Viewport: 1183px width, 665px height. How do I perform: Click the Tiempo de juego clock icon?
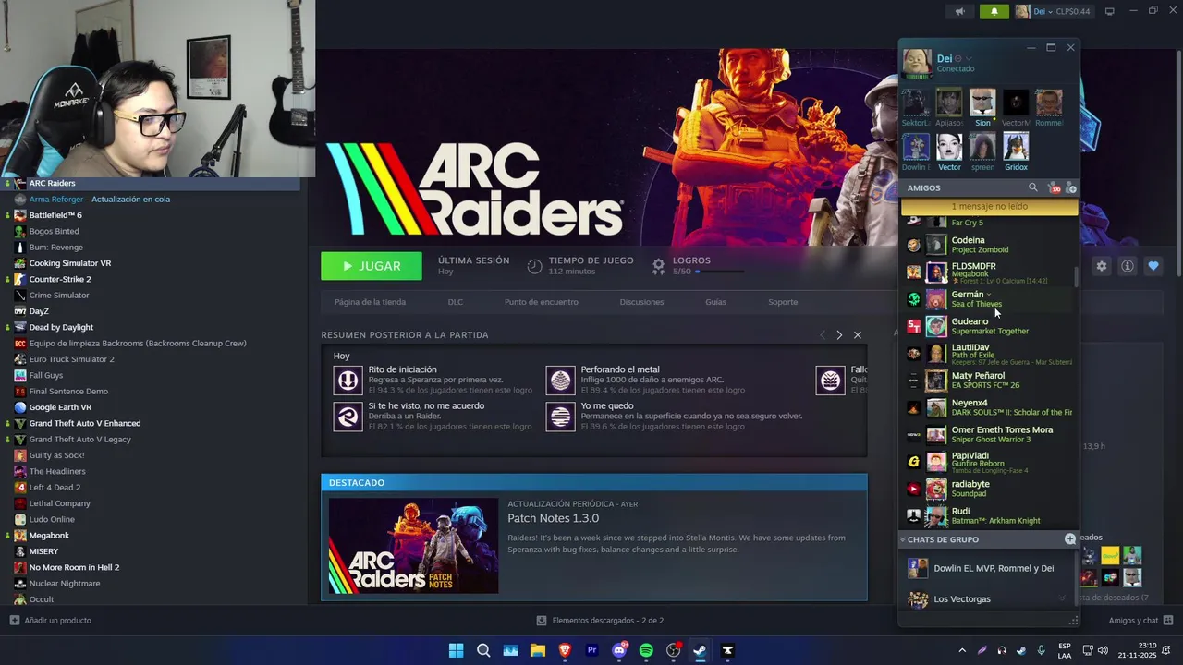(x=534, y=266)
